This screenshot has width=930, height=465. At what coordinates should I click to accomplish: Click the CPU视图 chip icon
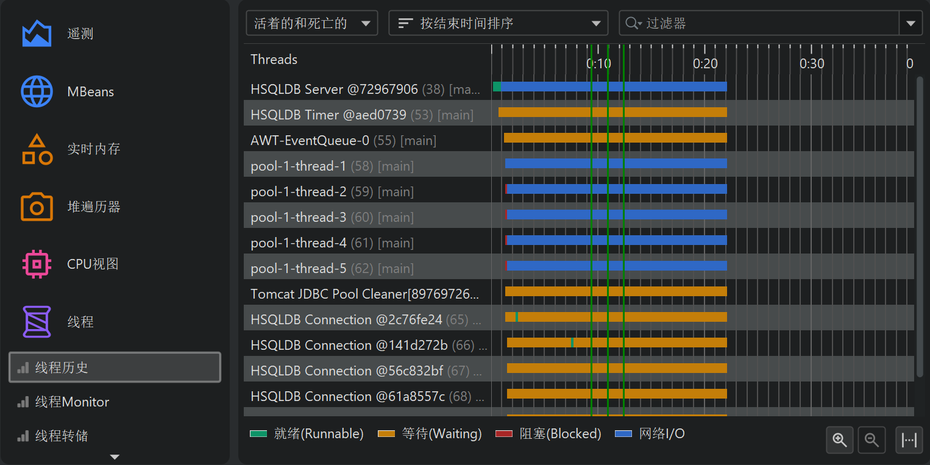37,264
